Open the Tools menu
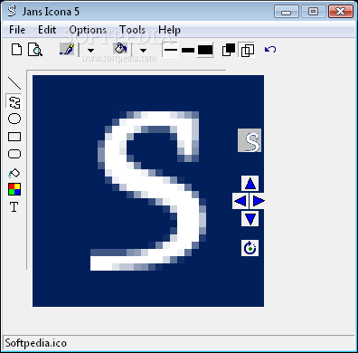Screen dimensions: 358x353 pos(132,30)
